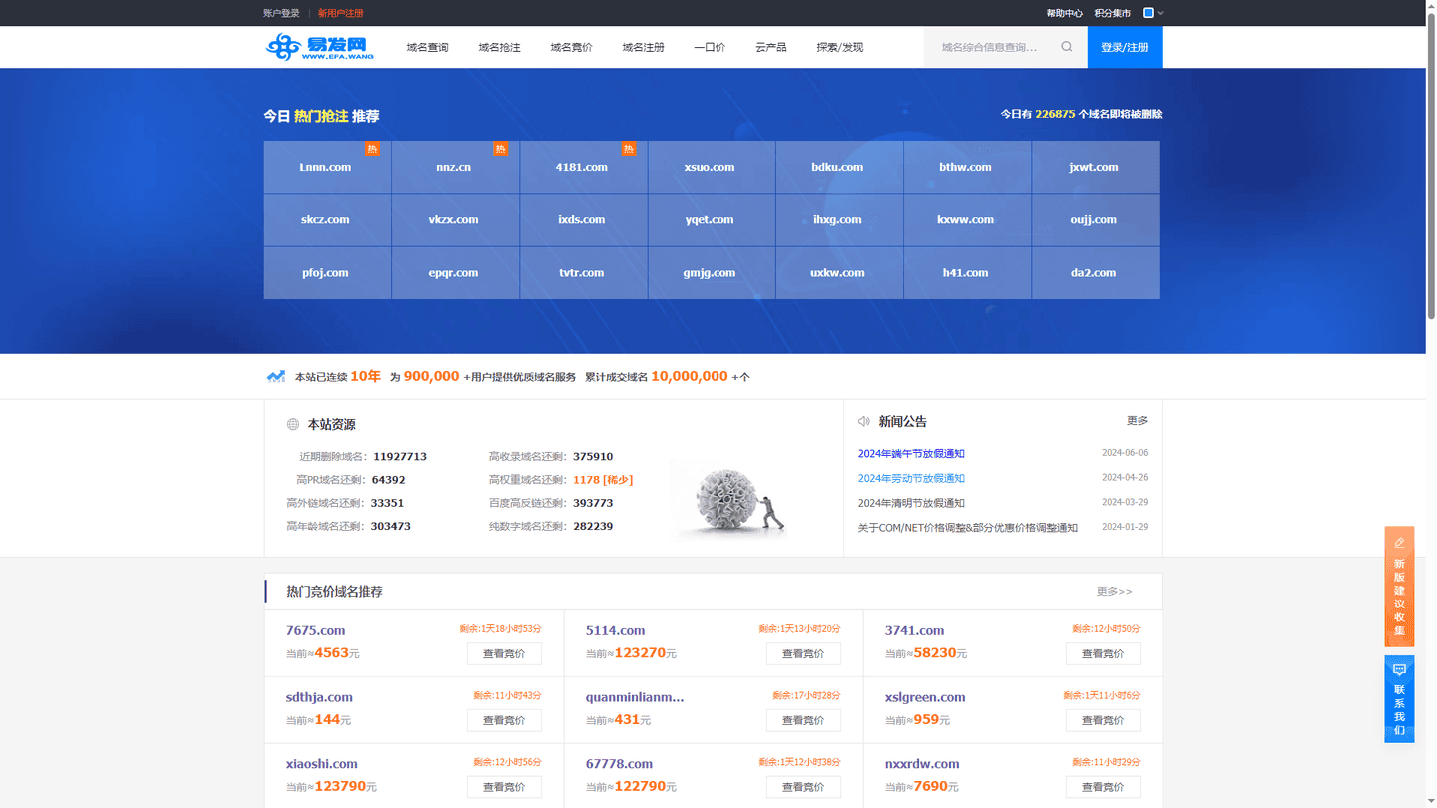Open the 探索/发现 menu
The width and height of the screenshot is (1437, 808).
(839, 47)
